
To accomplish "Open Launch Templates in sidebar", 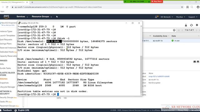I will [x=7, y=35].
